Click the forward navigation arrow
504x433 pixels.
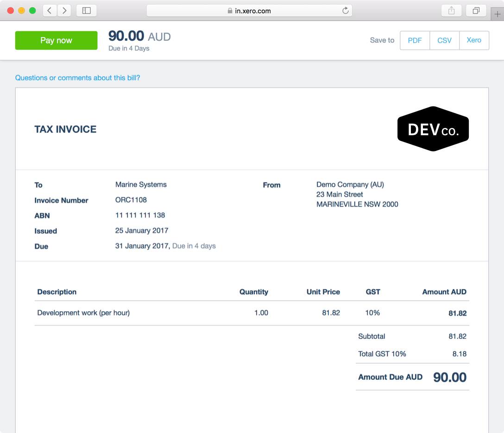click(x=64, y=10)
